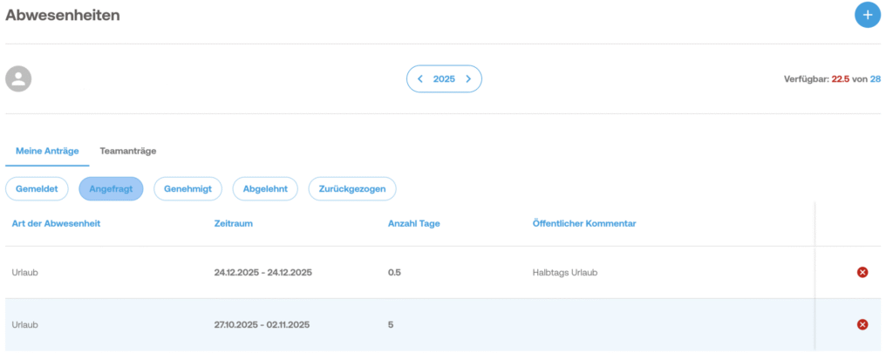The height and width of the screenshot is (353, 893).
Task: Sort by Art der Abwesenheit column
Action: tap(56, 224)
